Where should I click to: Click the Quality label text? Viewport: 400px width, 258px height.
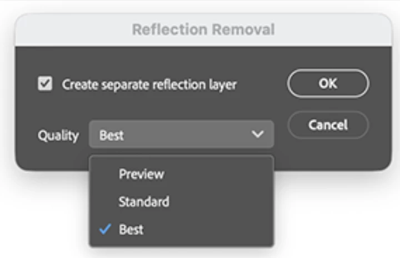click(58, 135)
